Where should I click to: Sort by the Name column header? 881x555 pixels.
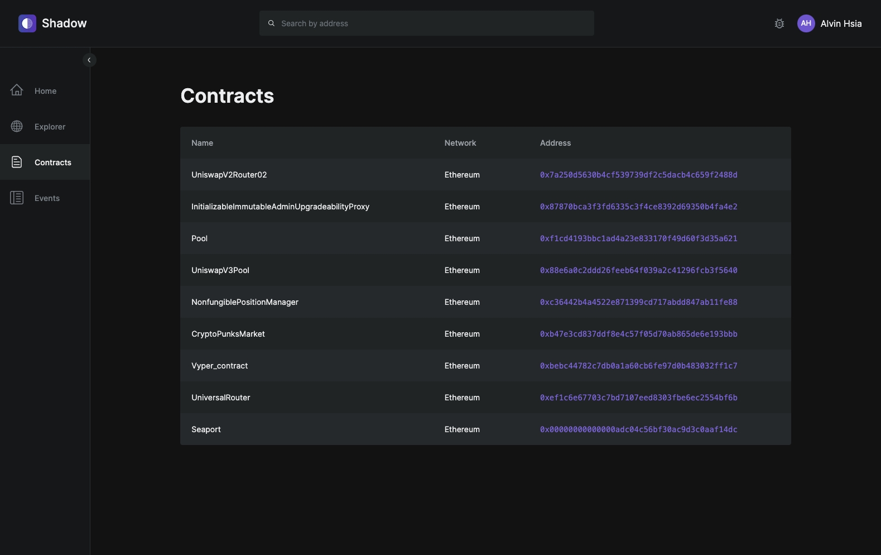coord(202,143)
